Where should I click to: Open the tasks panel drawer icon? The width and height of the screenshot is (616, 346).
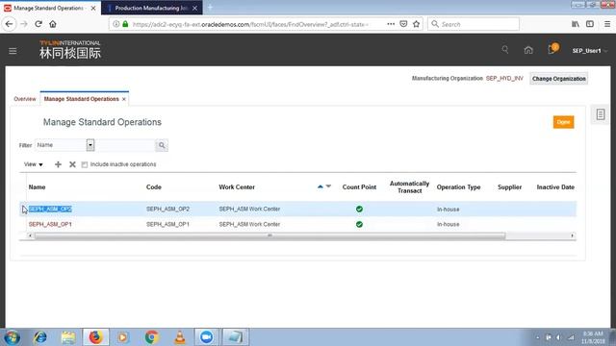pos(601,114)
